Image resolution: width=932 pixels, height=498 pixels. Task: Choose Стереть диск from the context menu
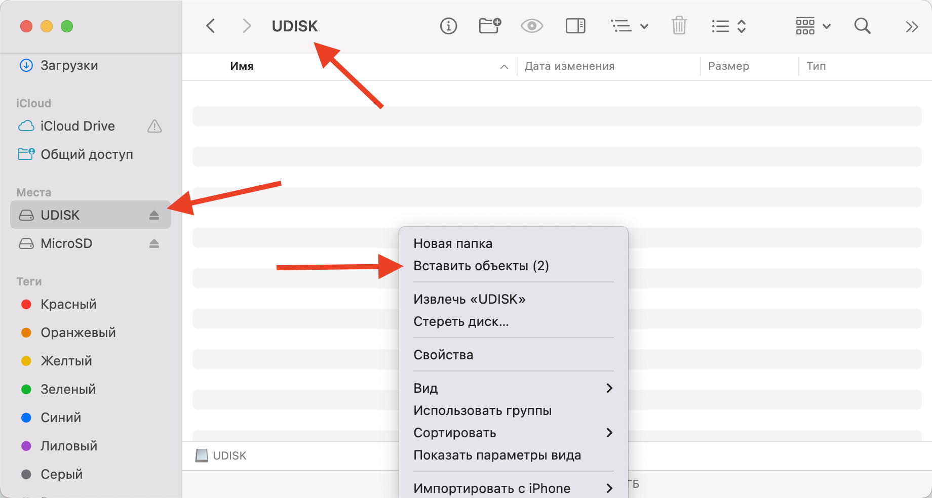click(x=461, y=321)
